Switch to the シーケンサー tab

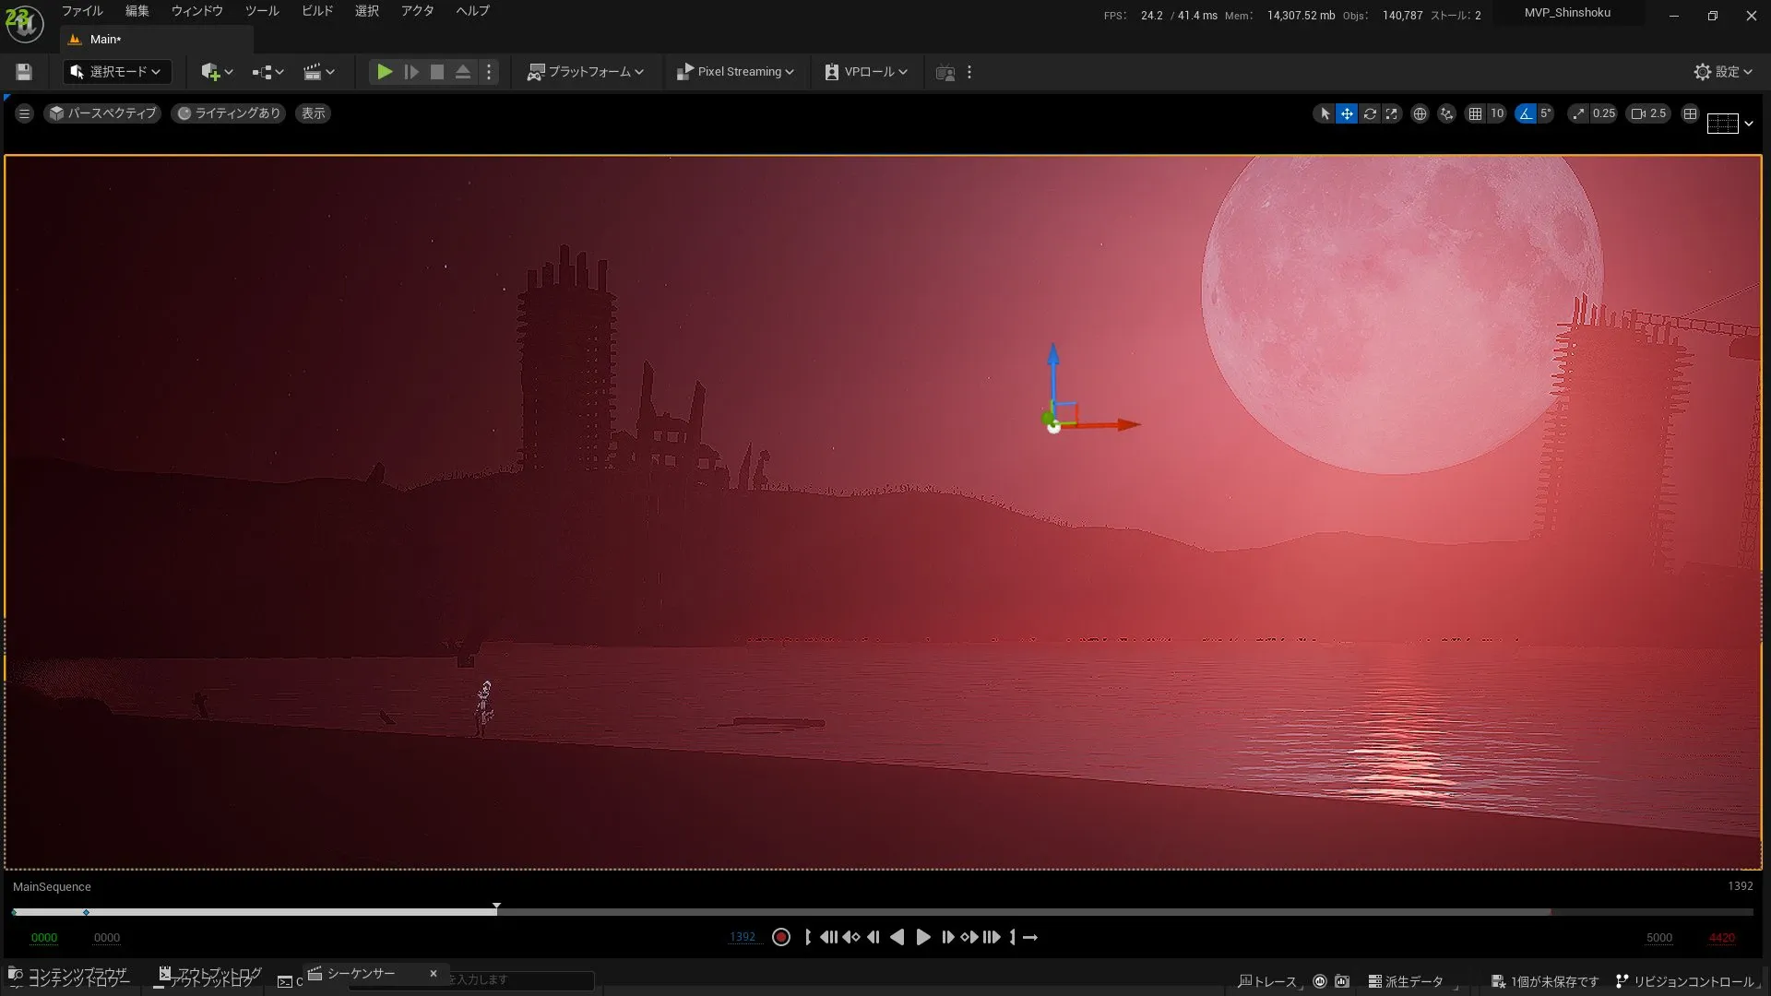(x=362, y=973)
